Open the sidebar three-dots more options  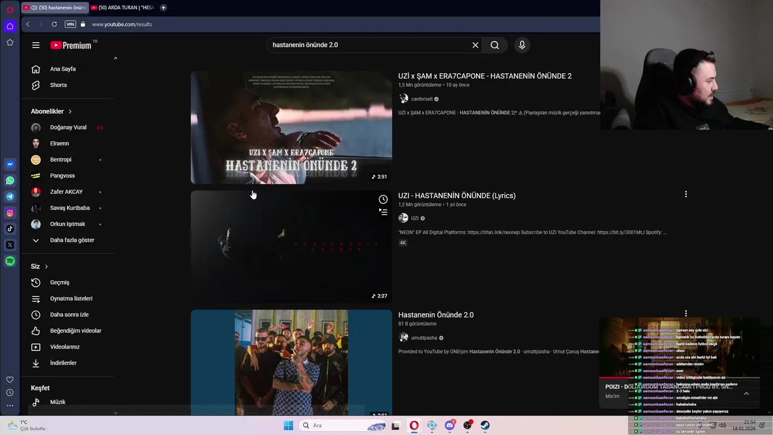point(10,405)
